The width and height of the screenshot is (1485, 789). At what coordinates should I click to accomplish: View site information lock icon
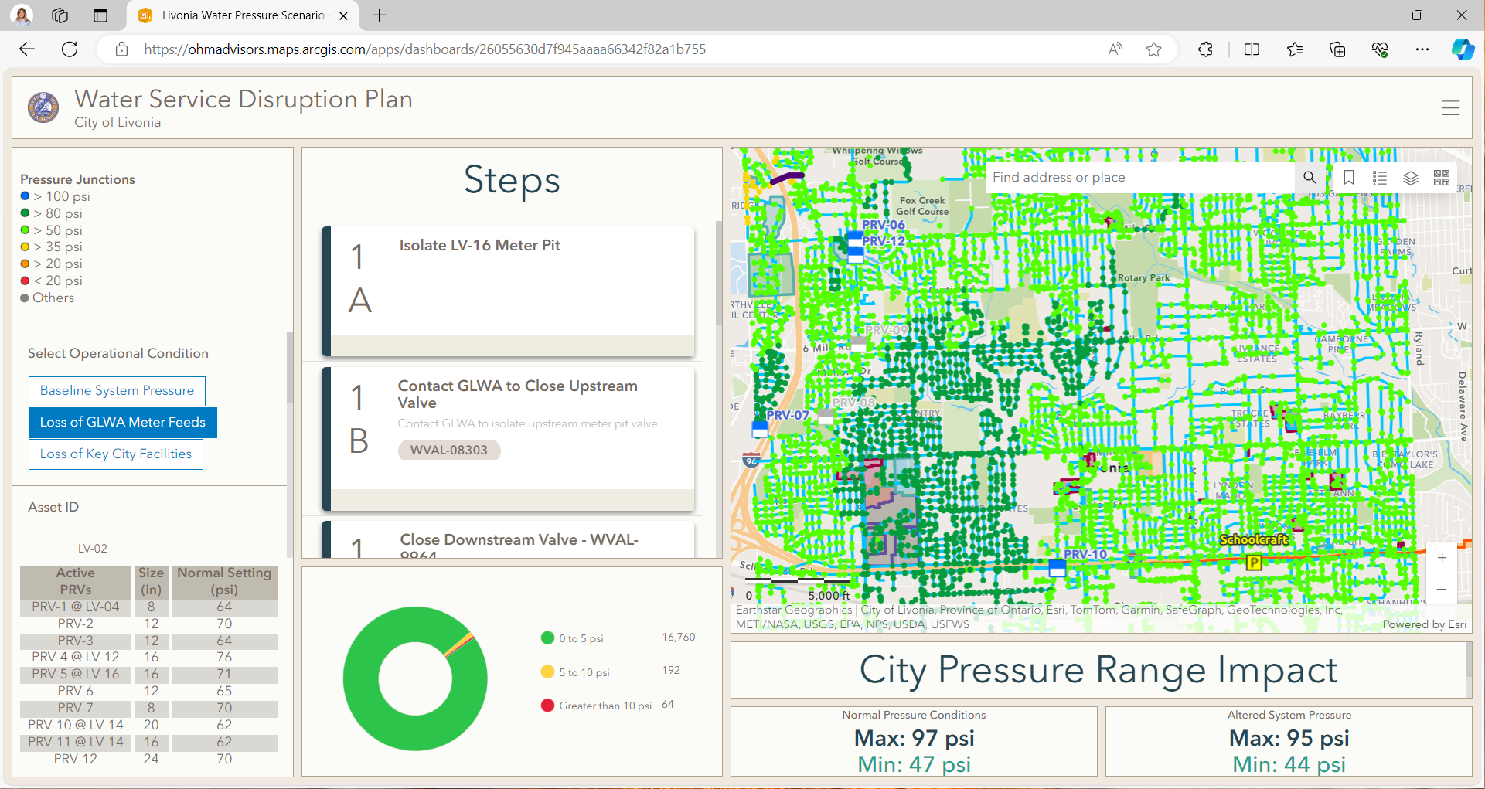[x=121, y=49]
